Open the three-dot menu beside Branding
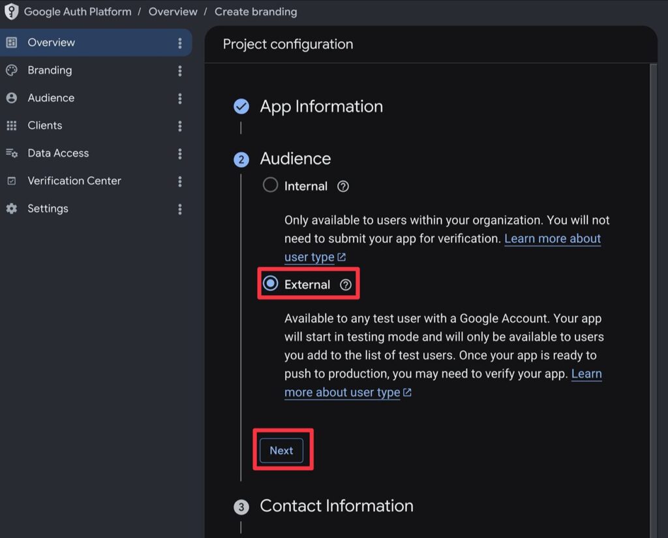This screenshot has width=668, height=538. [180, 71]
